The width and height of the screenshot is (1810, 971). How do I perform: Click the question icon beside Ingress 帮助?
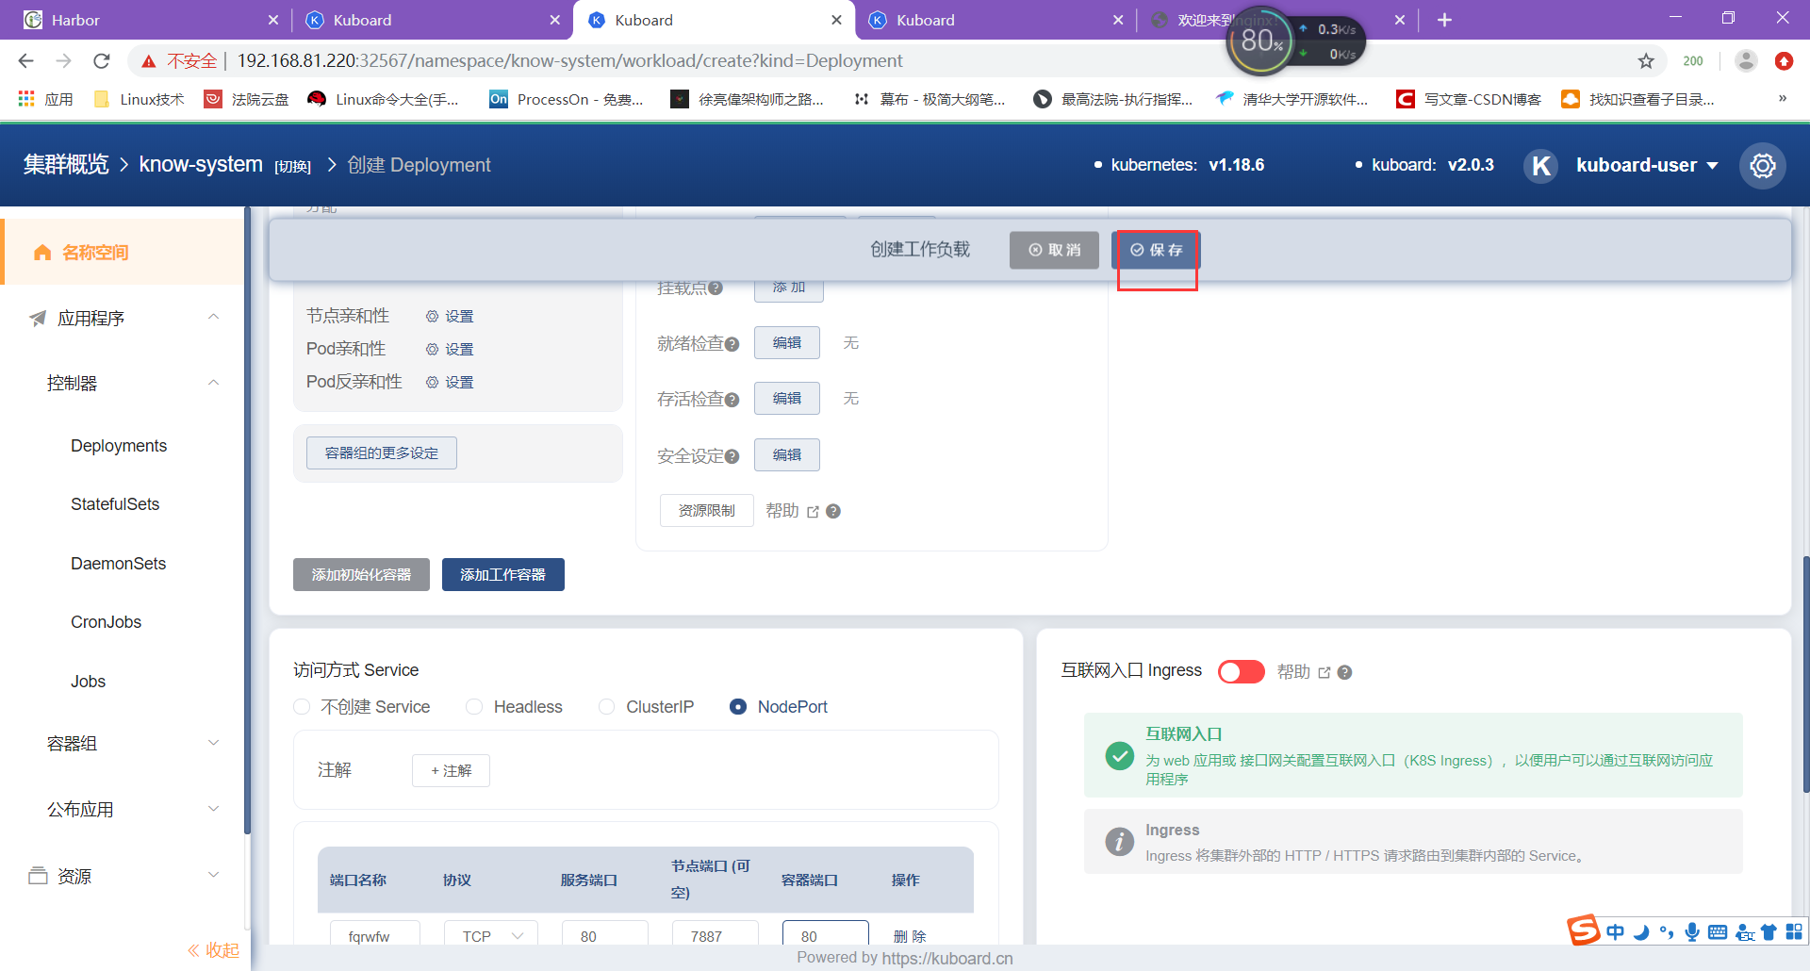pos(1345,672)
